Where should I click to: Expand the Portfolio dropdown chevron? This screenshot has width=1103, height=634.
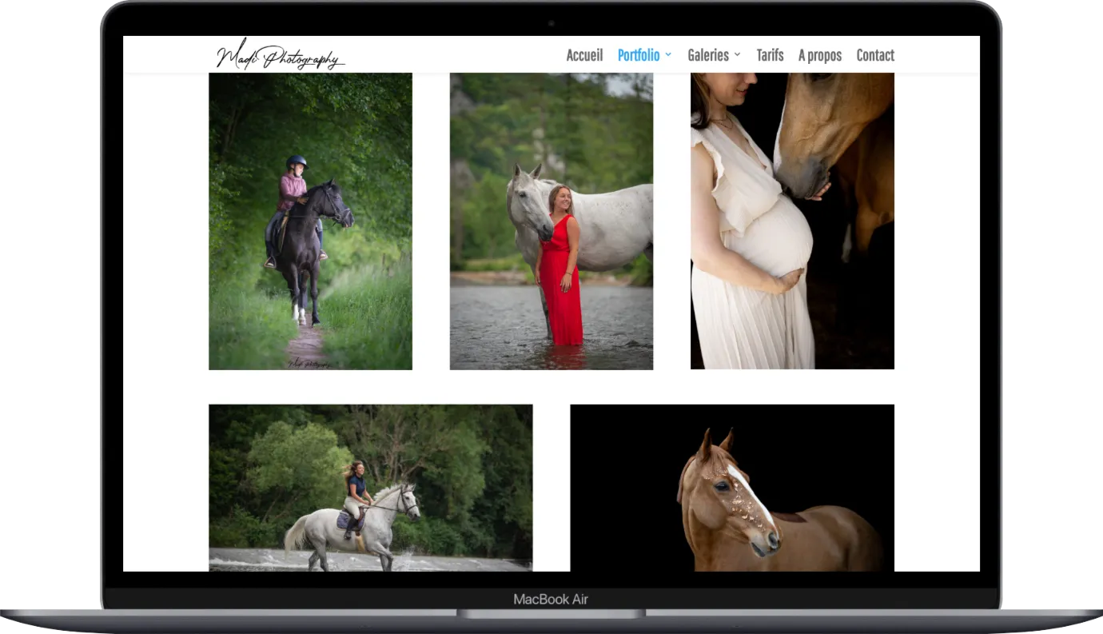click(668, 55)
